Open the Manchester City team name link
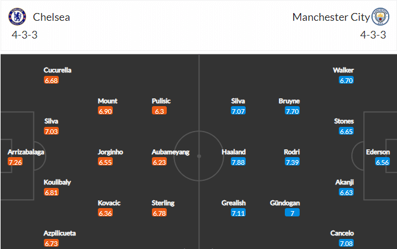The width and height of the screenshot is (397, 249). pos(331,17)
